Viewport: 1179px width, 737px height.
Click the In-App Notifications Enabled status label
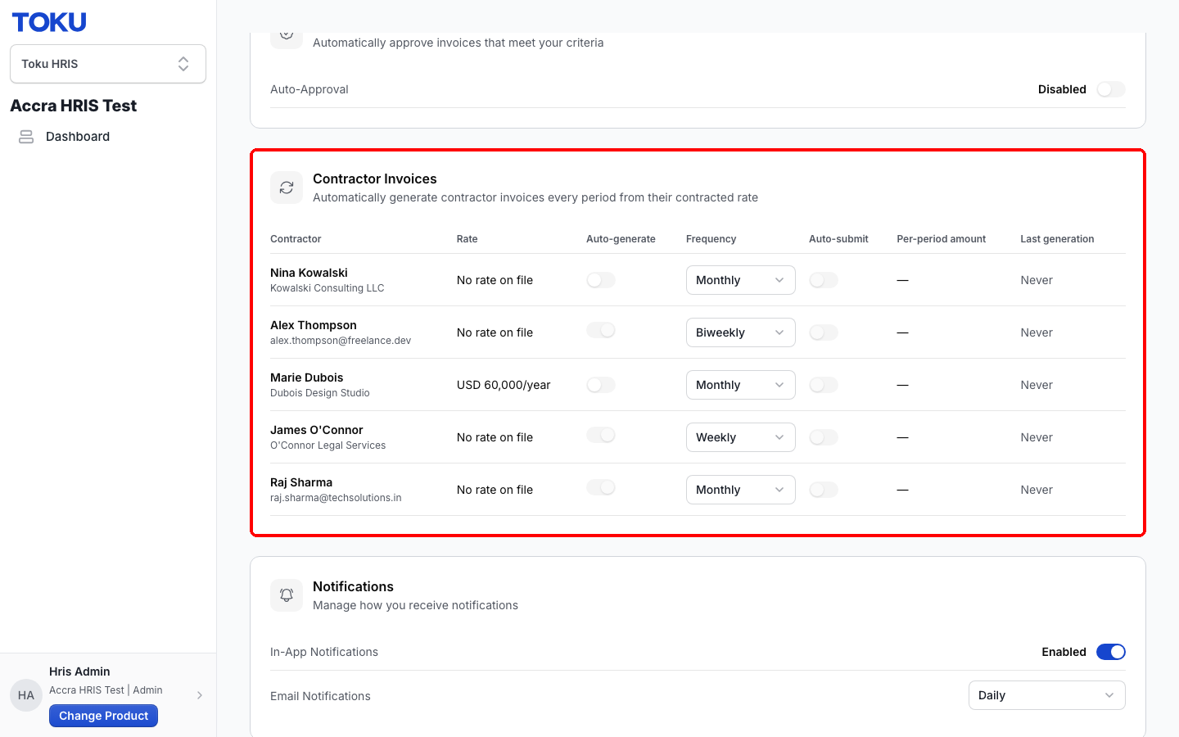(x=1064, y=652)
